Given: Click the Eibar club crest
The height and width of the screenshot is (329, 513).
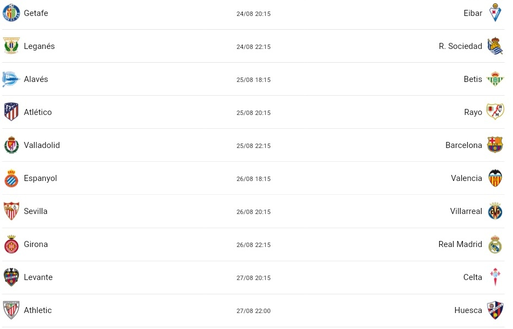Looking at the screenshot, I should click(x=495, y=13).
